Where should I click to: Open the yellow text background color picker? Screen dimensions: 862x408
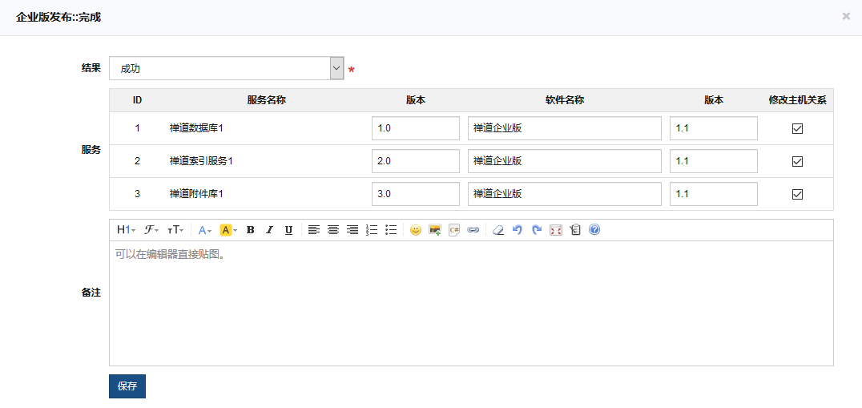(x=228, y=230)
